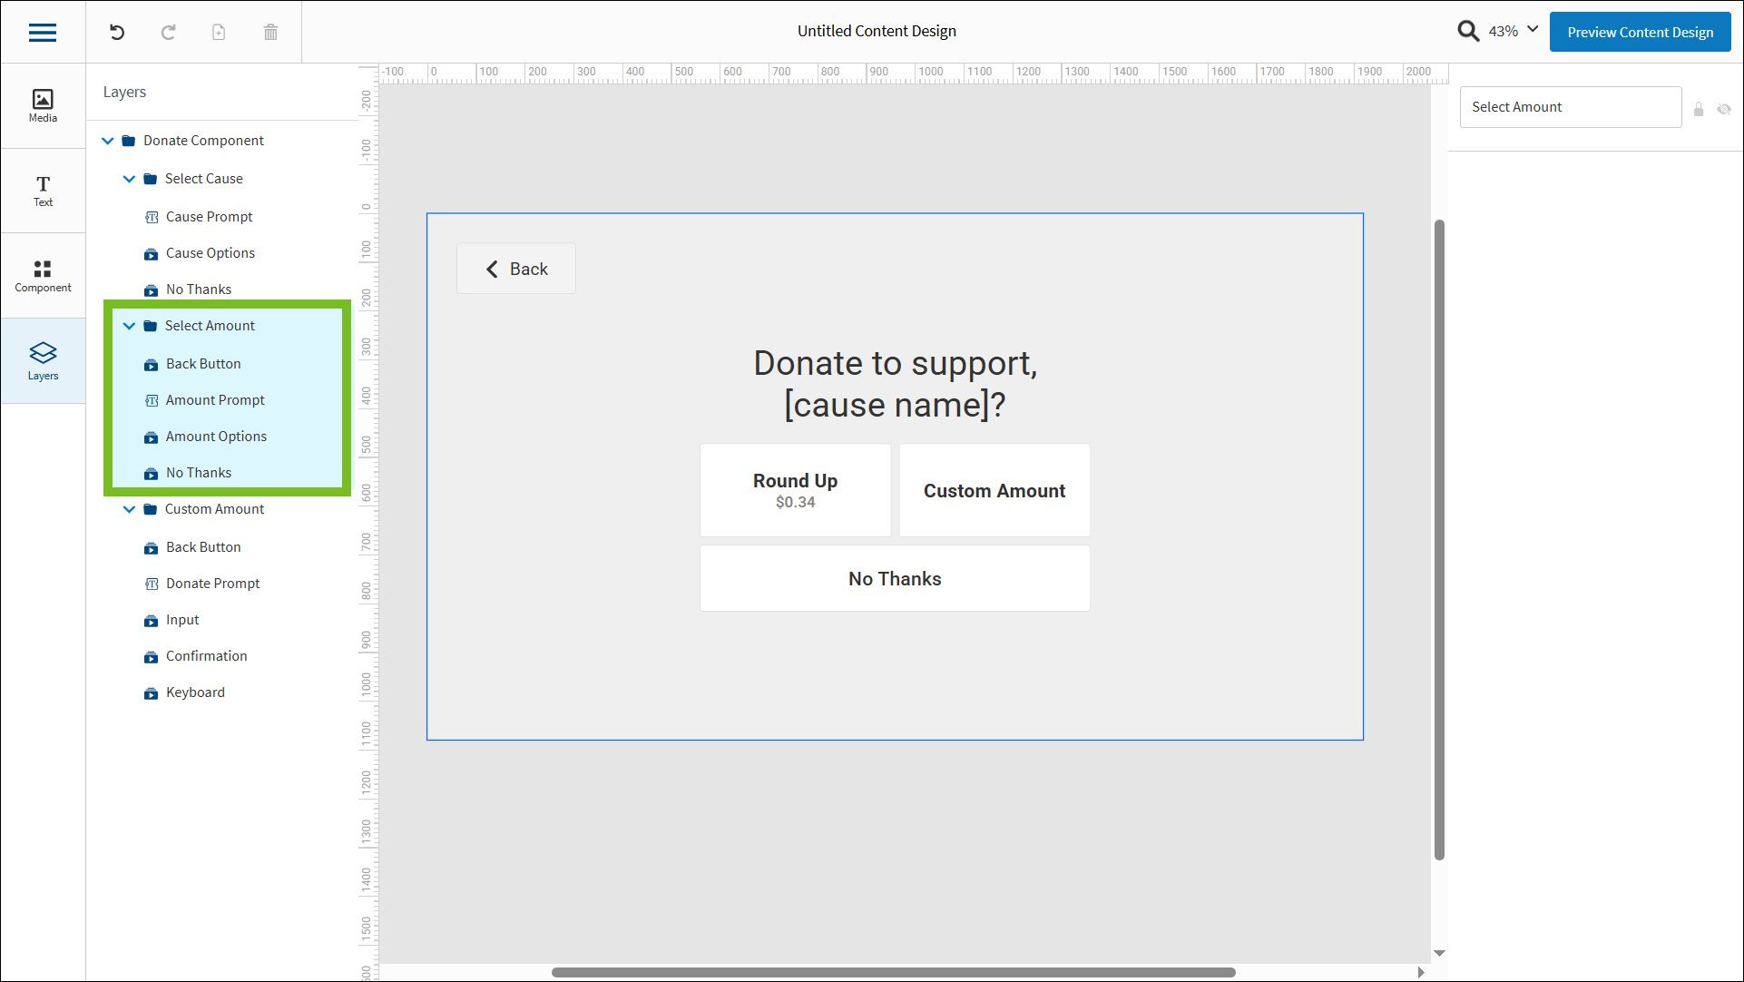This screenshot has width=1744, height=982.
Task: Open the hamburger menu at top left
Action: (x=43, y=32)
